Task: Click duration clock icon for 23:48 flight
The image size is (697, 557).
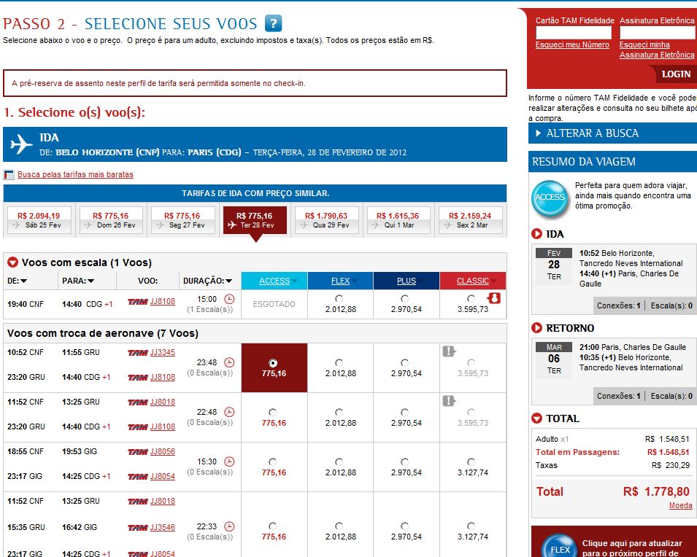Action: pos(229,362)
